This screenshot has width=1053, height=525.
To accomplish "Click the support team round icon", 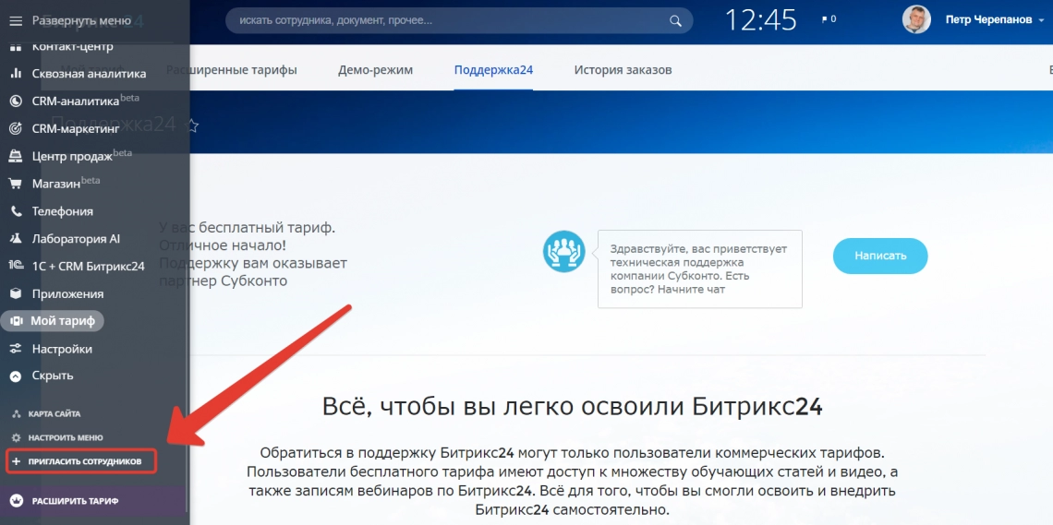I will pos(564,252).
